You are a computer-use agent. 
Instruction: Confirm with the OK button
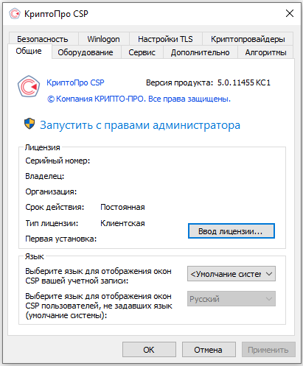coord(149,350)
